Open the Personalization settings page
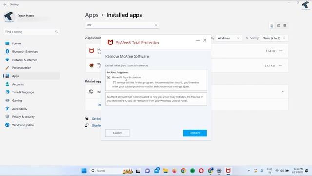The image size is (312, 176). (32, 68)
